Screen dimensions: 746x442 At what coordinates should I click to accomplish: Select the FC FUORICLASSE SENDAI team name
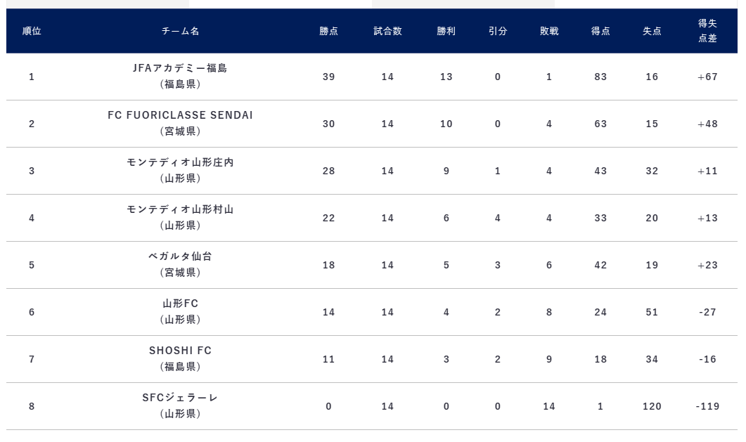(180, 115)
